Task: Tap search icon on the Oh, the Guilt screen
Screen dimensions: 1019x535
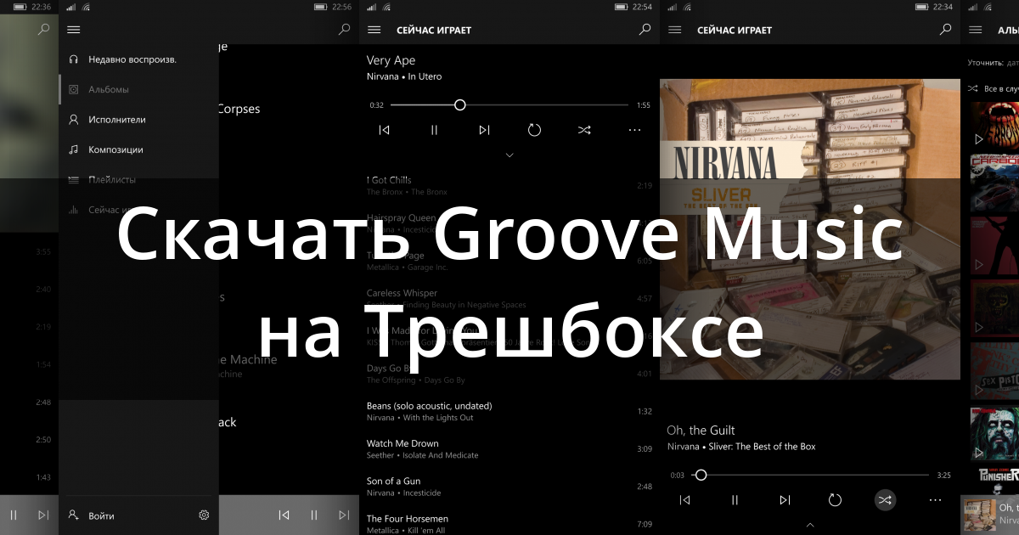Action: pos(945,30)
